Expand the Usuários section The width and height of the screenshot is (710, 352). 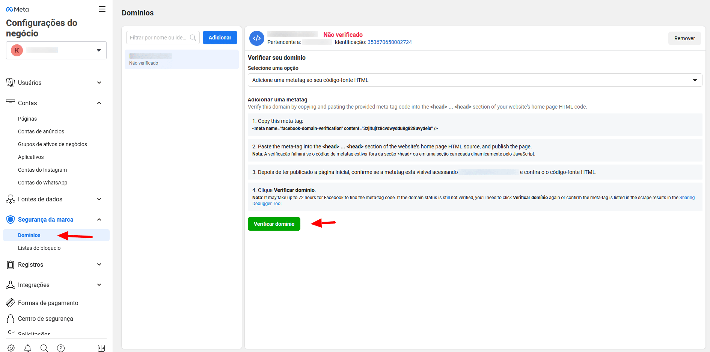click(x=99, y=83)
